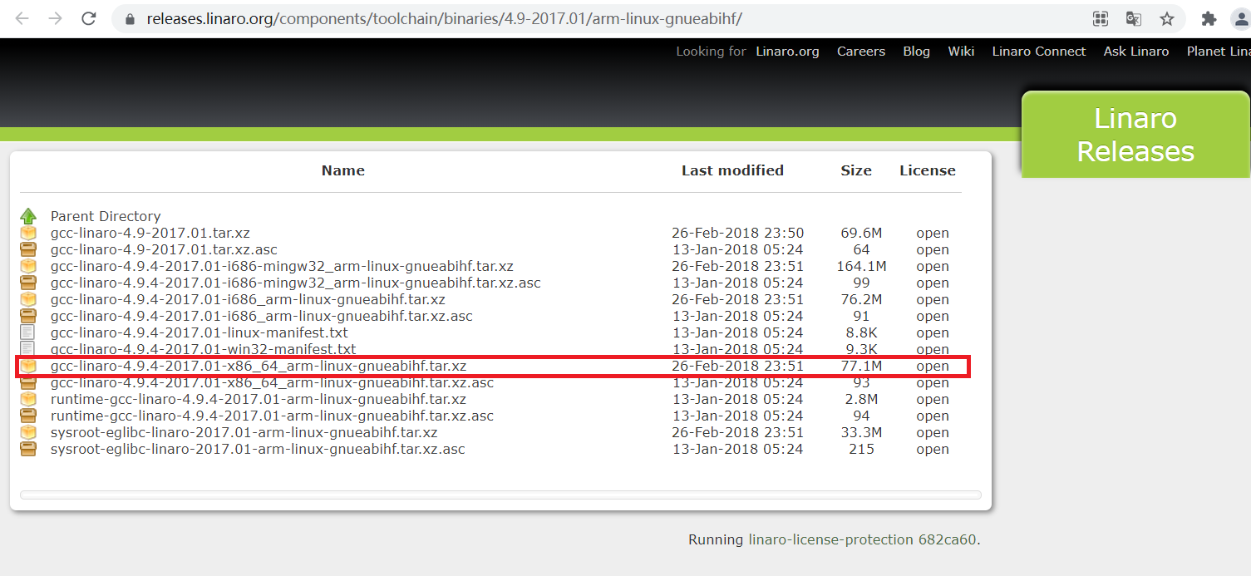Click the License column header
Screen dimensions: 1251x576
(928, 170)
